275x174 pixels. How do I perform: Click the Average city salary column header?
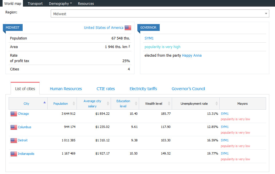point(92,104)
